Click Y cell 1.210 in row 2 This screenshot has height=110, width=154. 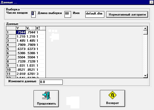pyautogui.click(x=21, y=36)
